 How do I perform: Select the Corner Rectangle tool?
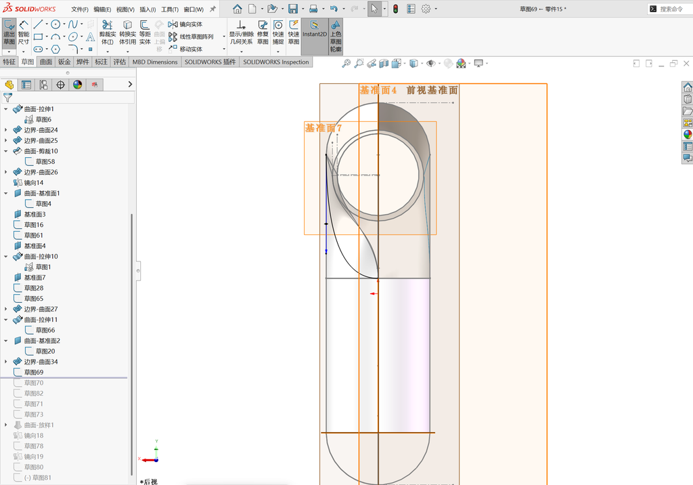[38, 37]
